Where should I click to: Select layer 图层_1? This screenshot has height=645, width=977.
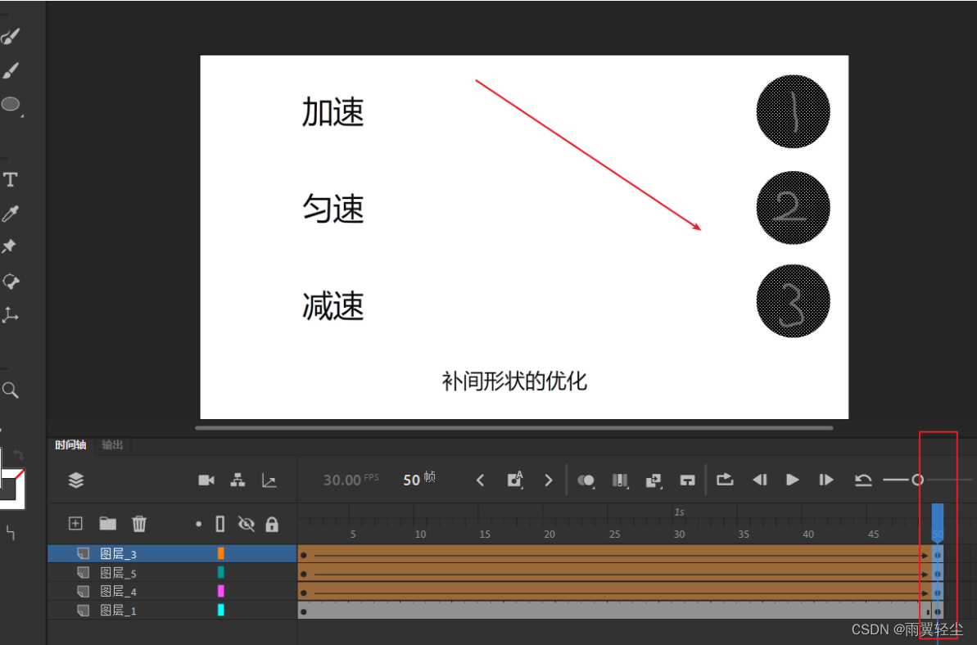[x=172, y=610]
